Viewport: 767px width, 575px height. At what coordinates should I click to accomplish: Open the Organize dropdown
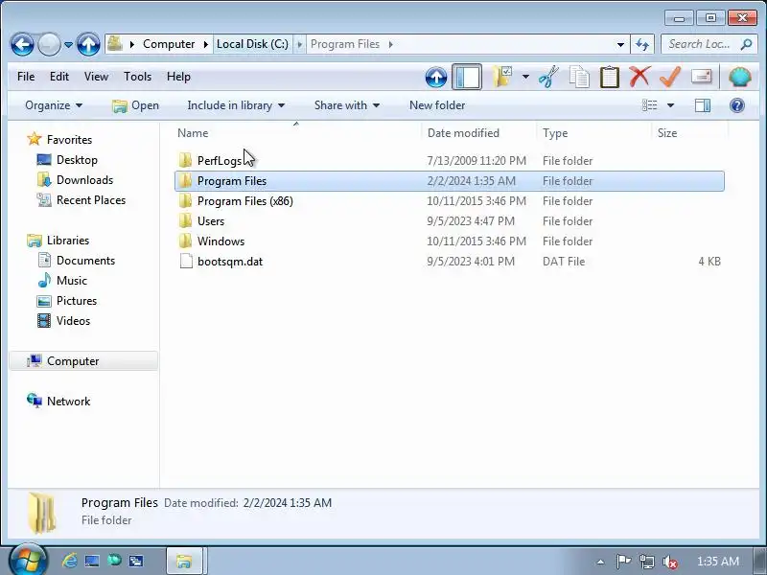(x=54, y=105)
